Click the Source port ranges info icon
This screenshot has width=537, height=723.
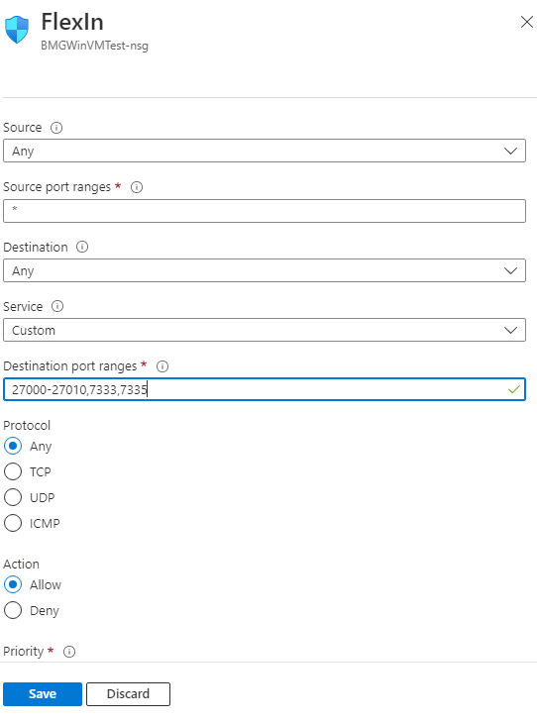[x=137, y=187]
